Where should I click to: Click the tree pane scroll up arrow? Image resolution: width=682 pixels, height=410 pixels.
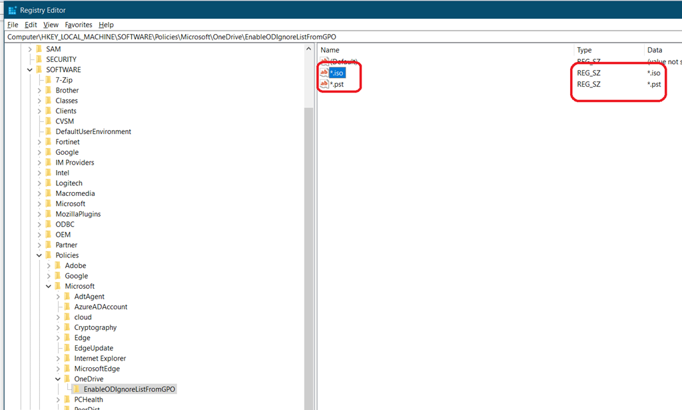309,49
